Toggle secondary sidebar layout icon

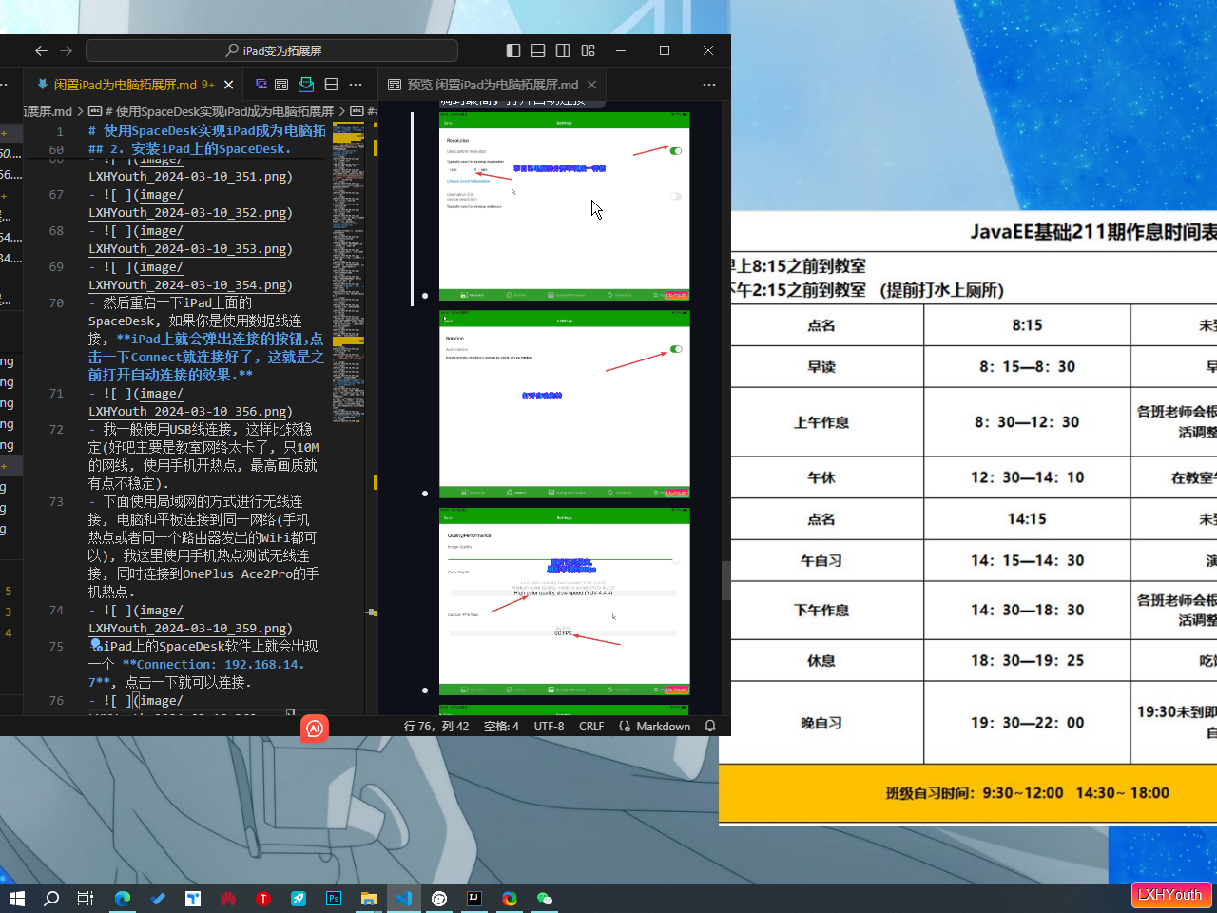(563, 50)
